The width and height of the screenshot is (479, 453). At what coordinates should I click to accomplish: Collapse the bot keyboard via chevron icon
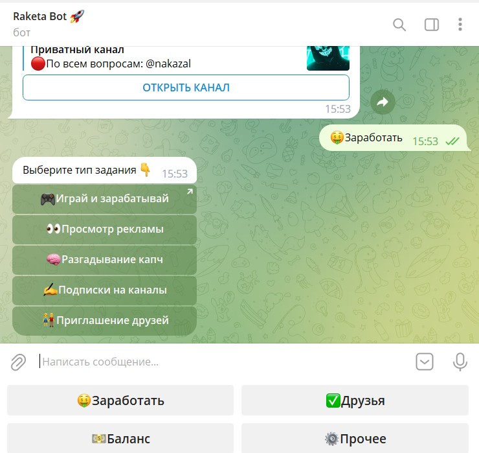pos(425,362)
